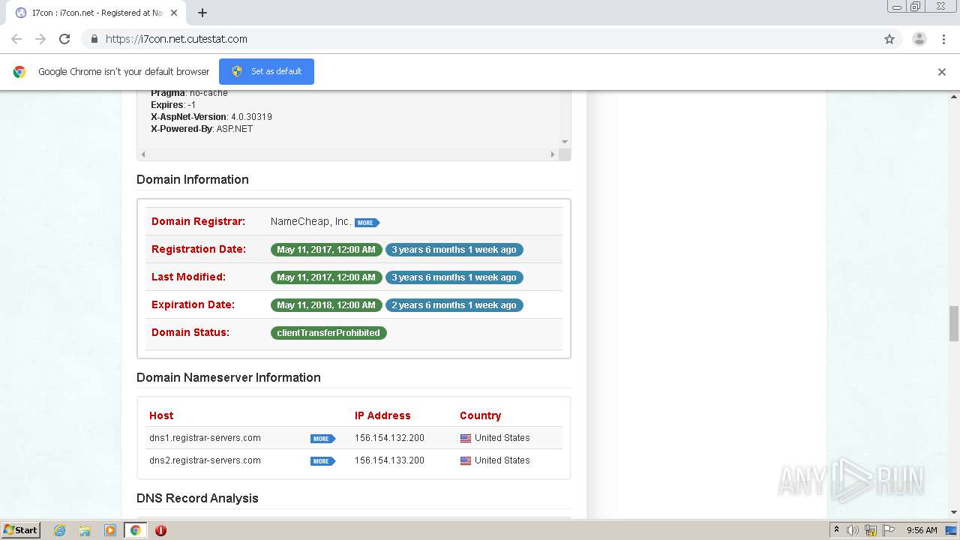The height and width of the screenshot is (540, 960).
Task: Click the X-Powered-By ASP.NET header line
Action: pos(202,129)
